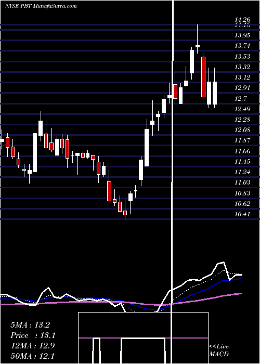The image size is (260, 364).
Task: Click the 11.45 price axis label
Action: pos(243,161)
